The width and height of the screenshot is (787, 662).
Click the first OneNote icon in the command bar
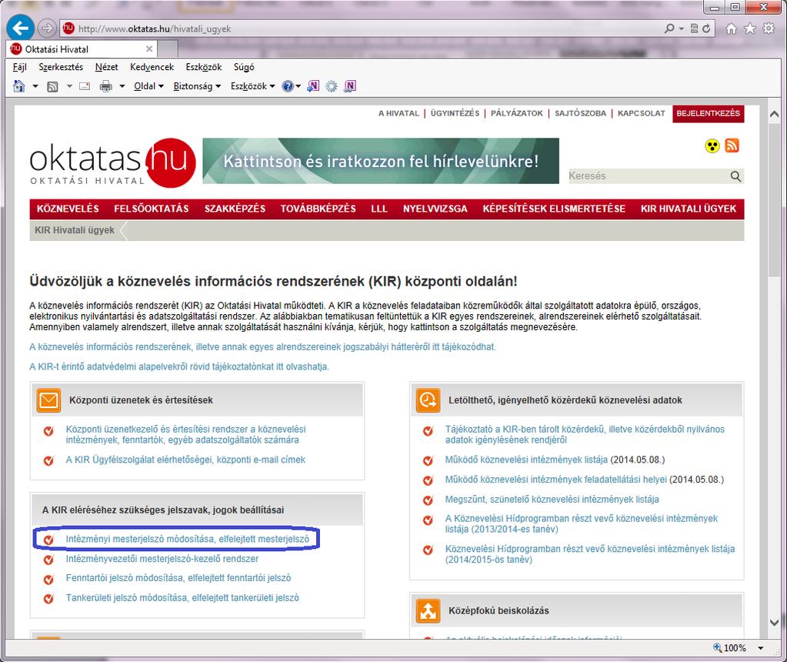(x=312, y=86)
